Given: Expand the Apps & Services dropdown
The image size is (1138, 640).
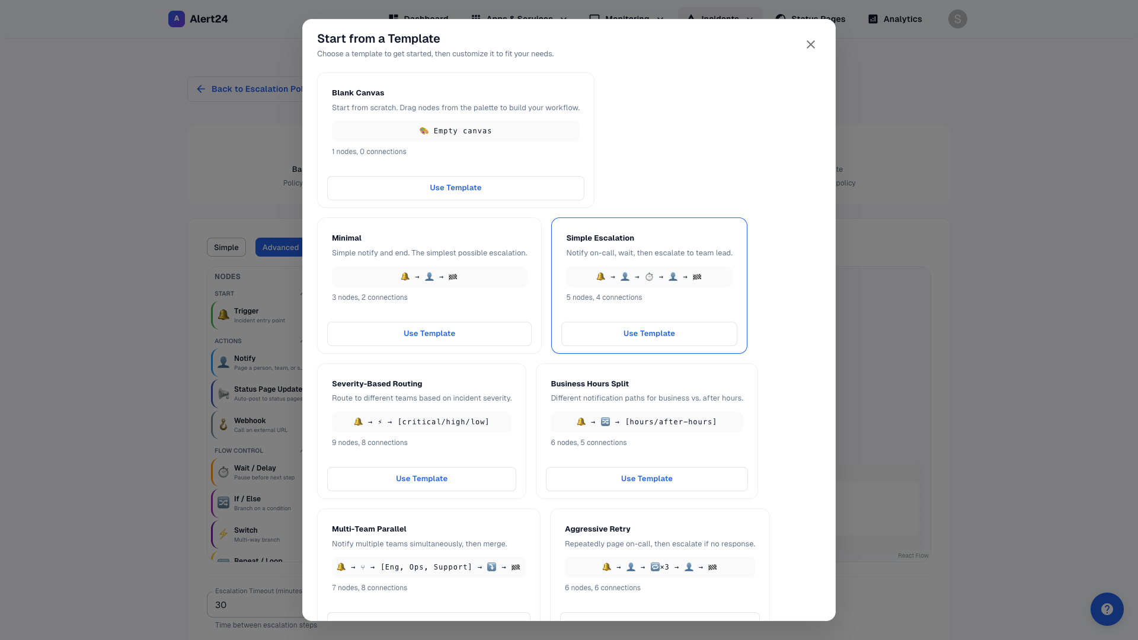Looking at the screenshot, I should 519,19.
